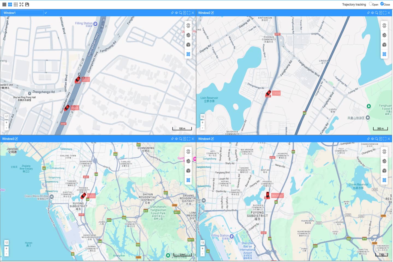This screenshot has height=262, width=393.
Task: Click the blue frame icon in Window1 map
Action: point(188,54)
